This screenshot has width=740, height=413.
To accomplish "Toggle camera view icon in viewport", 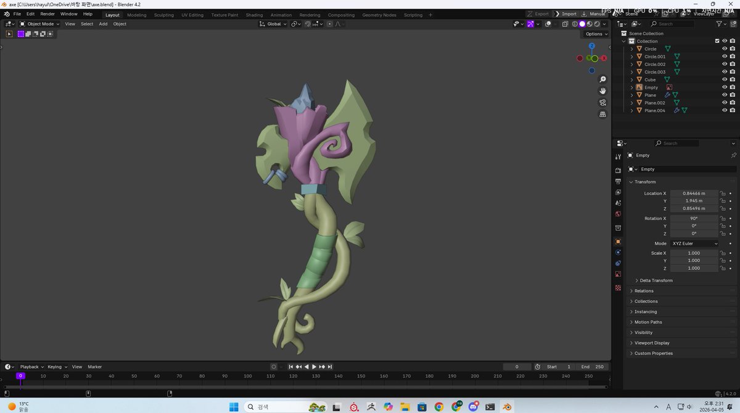I will coord(602,102).
